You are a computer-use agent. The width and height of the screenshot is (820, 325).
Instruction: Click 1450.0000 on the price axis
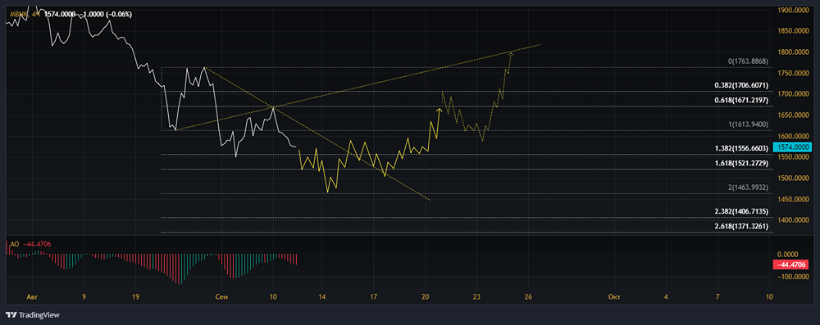(x=794, y=199)
